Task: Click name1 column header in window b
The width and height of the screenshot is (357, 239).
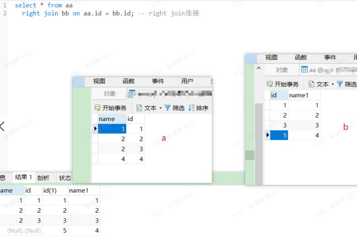Action: click(304, 95)
